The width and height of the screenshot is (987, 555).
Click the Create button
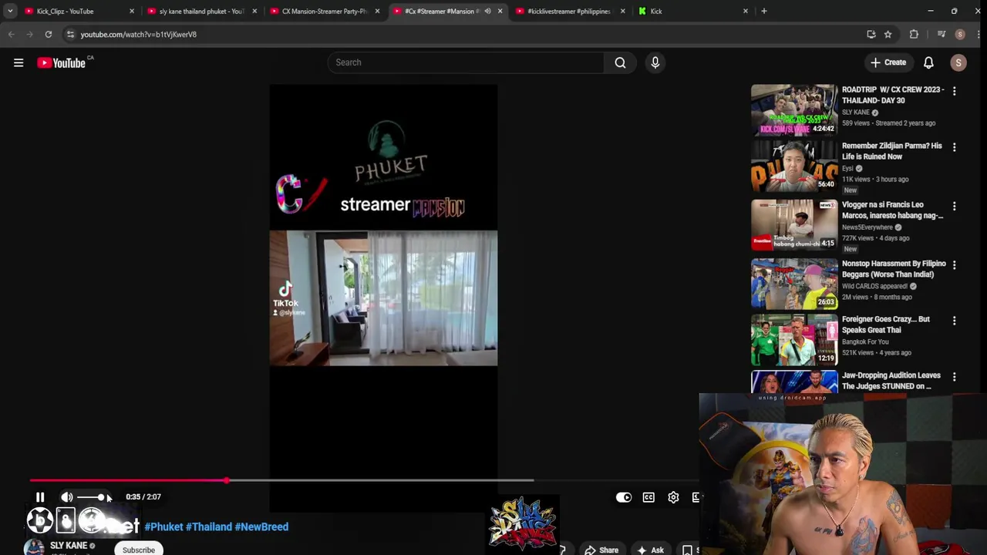tap(888, 62)
